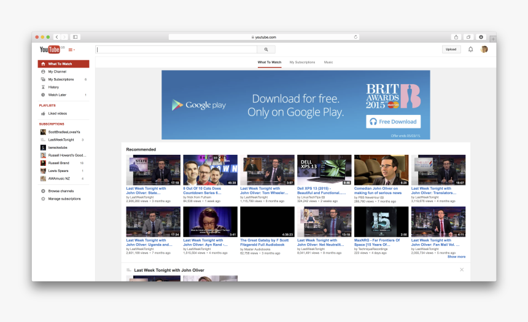Open Dell XPS 13 video thumbnail

coord(324,170)
